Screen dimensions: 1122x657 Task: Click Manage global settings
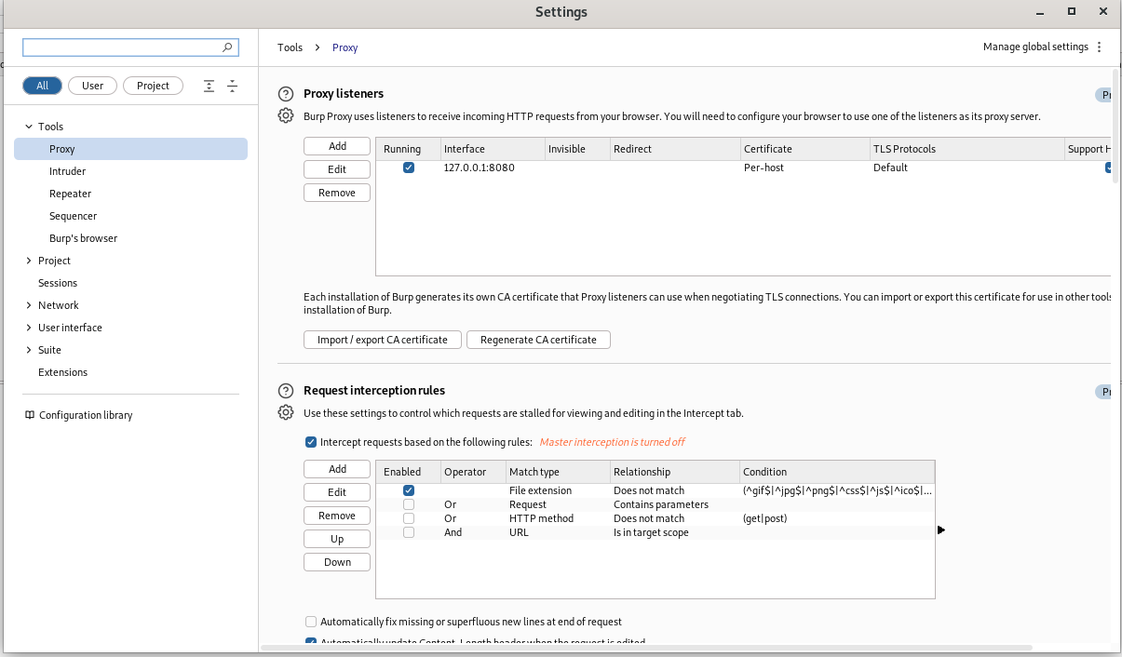1035,47
